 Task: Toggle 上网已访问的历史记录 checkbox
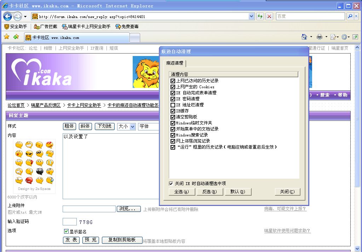coord(173,81)
